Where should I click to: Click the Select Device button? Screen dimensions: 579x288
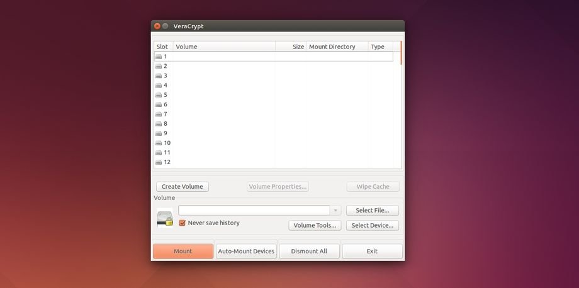(372, 225)
